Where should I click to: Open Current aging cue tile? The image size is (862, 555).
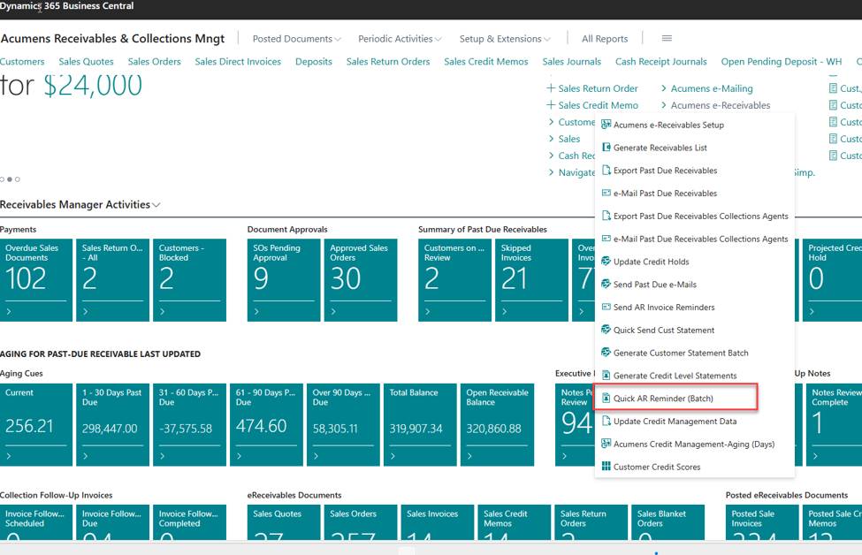[x=35, y=425]
